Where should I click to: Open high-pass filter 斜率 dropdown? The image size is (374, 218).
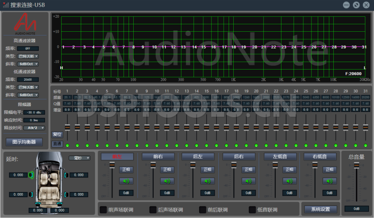pos(28,64)
